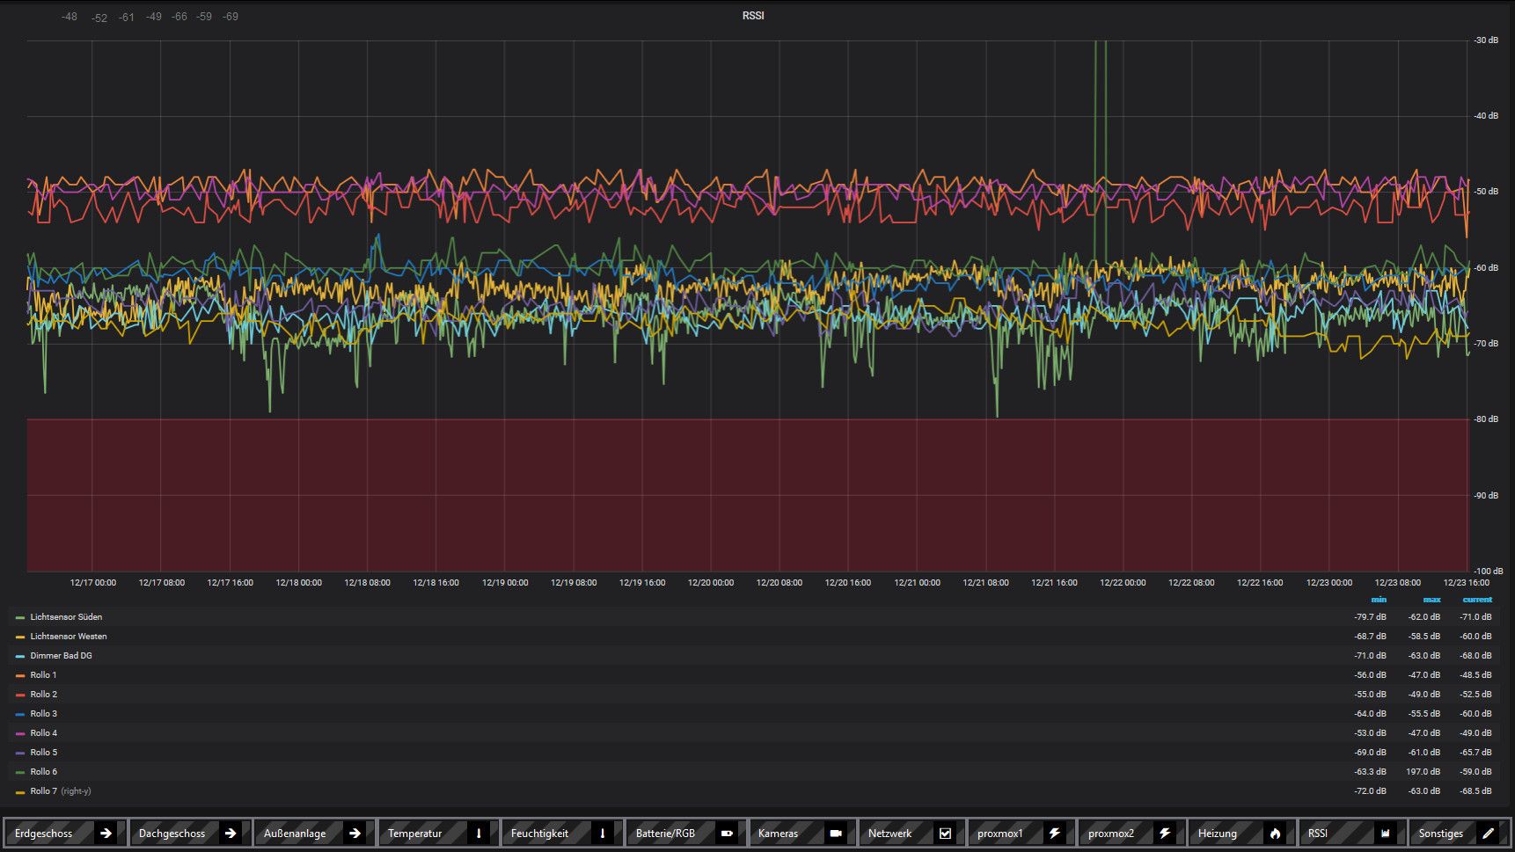Viewport: 1515px width, 852px height.
Task: Click the pencil icon on Sonstiges
Action: tap(1489, 834)
